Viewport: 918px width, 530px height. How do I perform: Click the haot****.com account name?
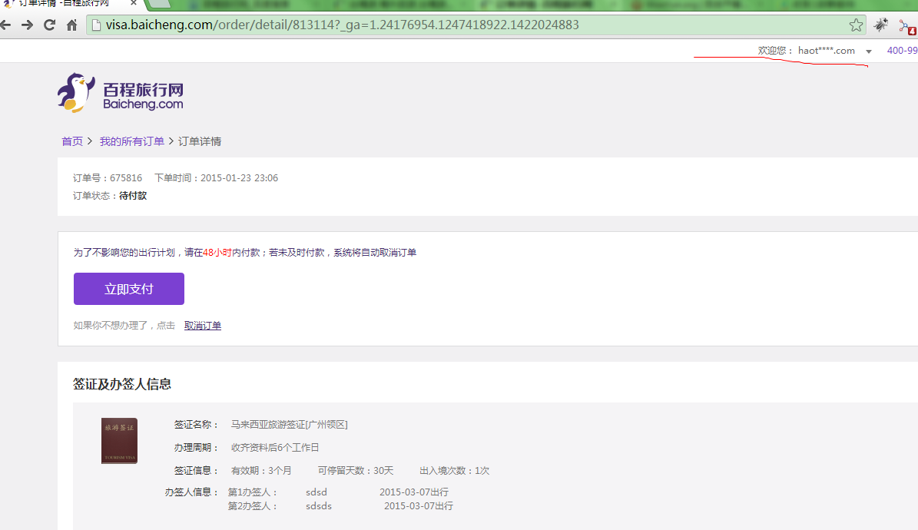(x=826, y=51)
